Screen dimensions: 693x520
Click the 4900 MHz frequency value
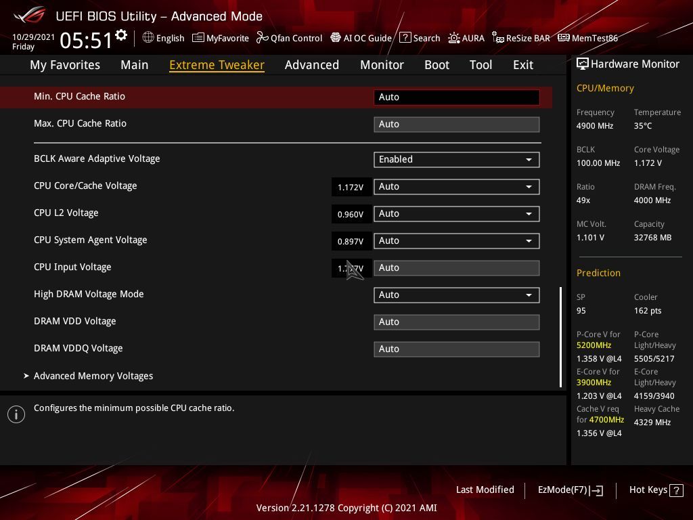594,126
